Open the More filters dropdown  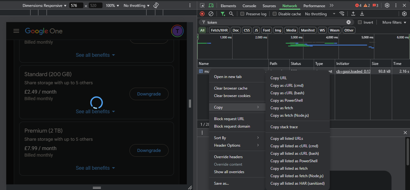point(394,22)
